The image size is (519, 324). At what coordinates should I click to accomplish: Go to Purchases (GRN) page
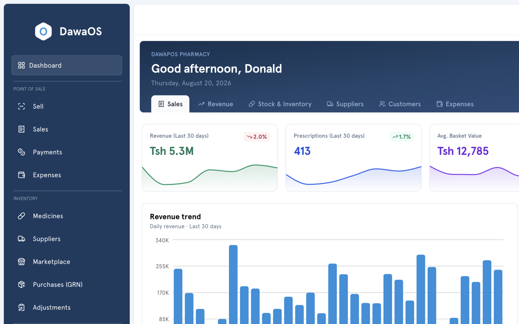67,284
